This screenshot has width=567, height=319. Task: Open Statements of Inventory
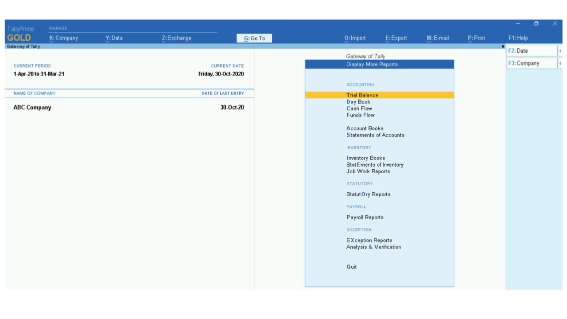tap(375, 165)
